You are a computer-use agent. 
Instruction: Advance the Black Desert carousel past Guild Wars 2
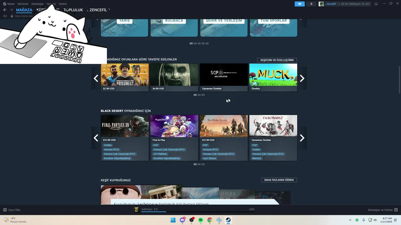tap(302, 138)
